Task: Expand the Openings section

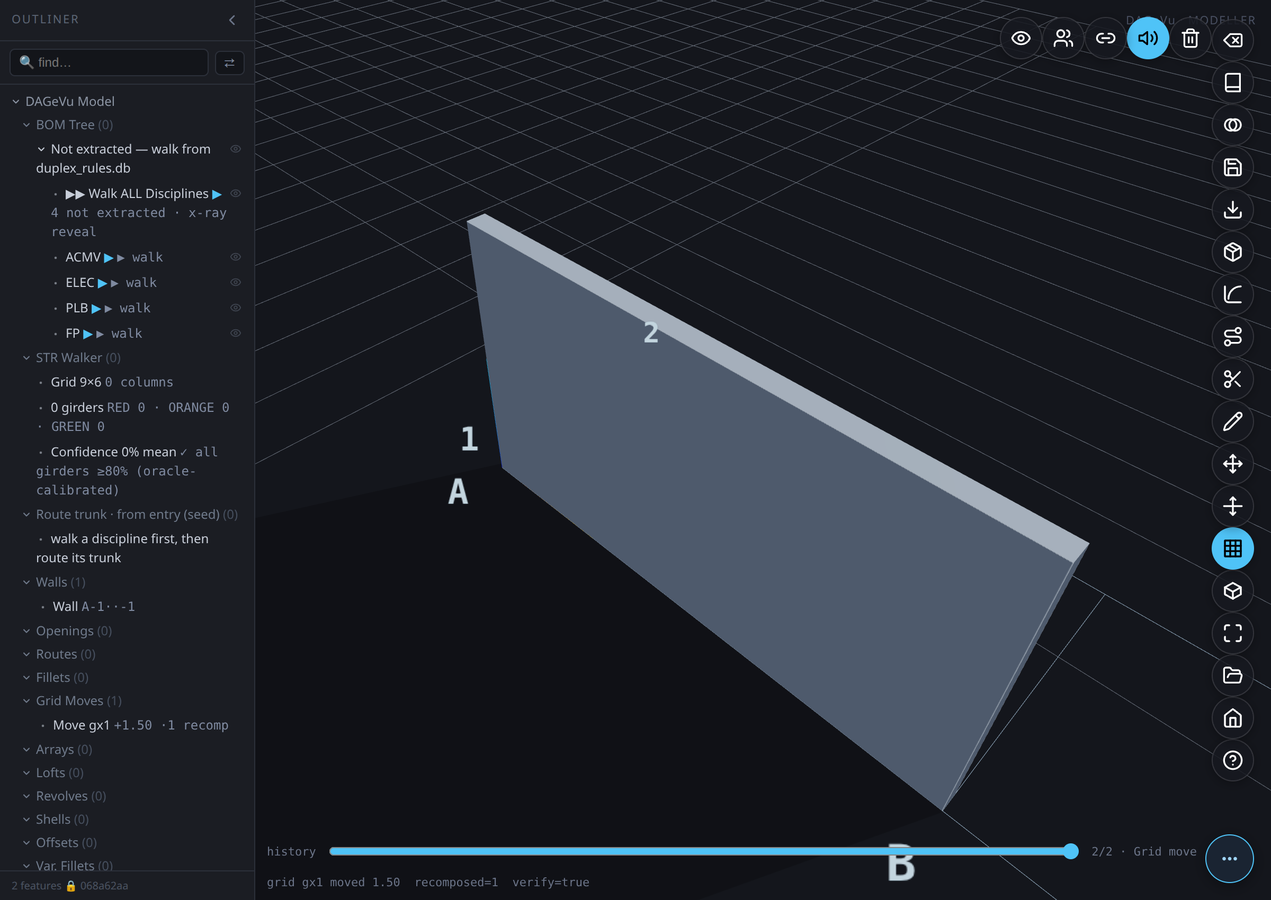Action: pyautogui.click(x=26, y=631)
